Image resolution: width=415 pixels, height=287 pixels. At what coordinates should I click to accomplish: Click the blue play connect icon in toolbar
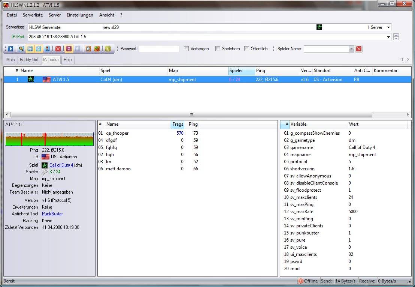click(10, 49)
